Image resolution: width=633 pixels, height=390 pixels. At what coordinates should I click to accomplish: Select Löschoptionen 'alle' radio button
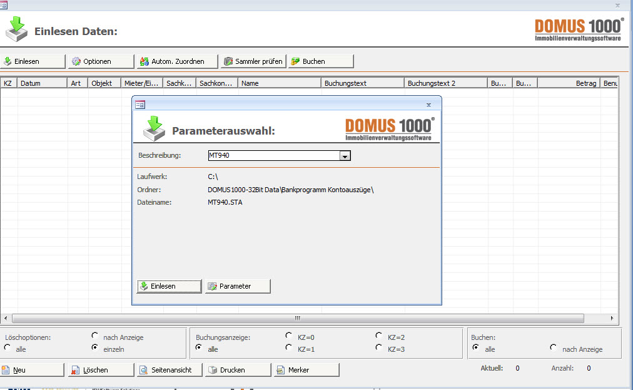pos(8,347)
